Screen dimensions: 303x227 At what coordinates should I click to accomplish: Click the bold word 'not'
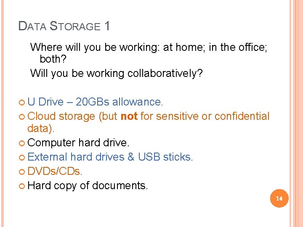(129, 116)
